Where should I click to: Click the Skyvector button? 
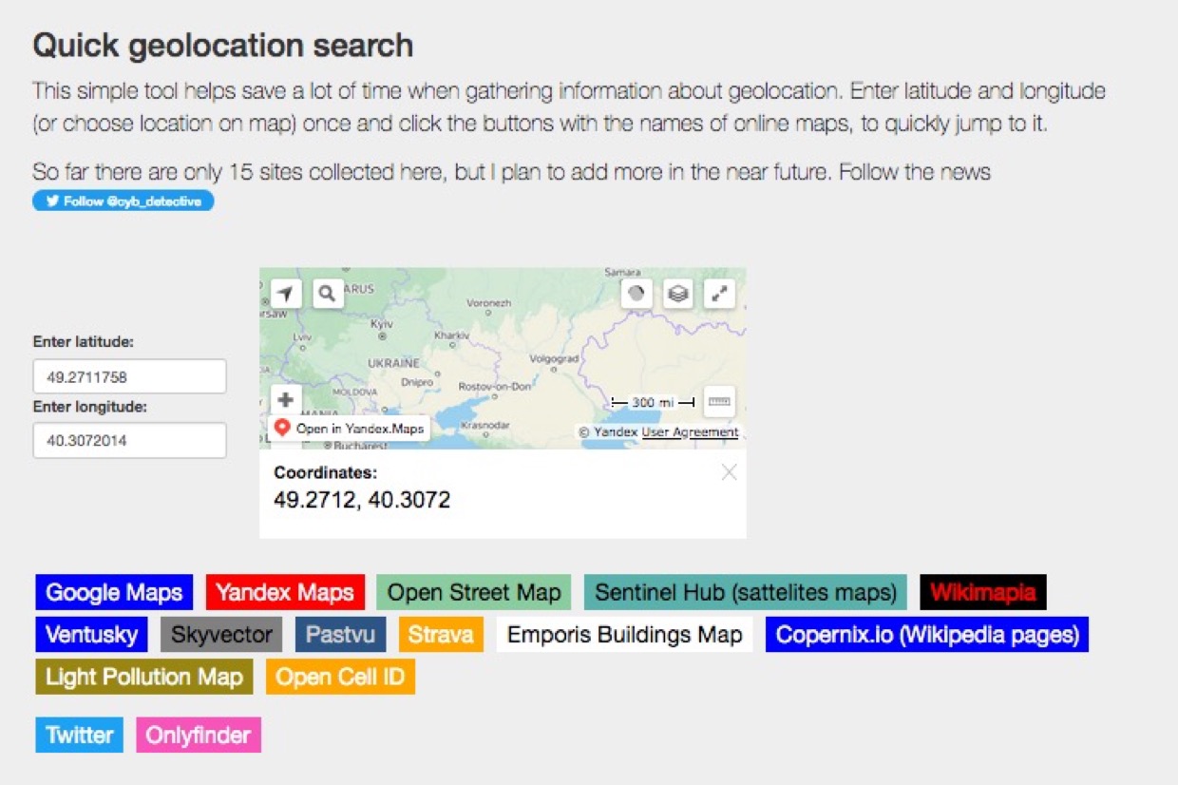click(221, 635)
